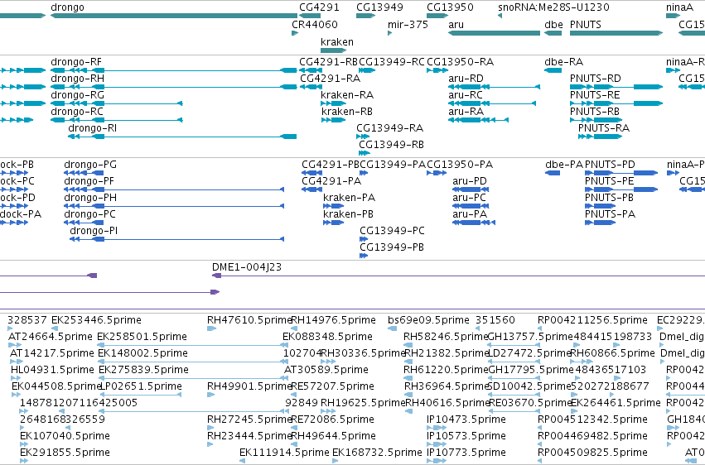Click protein PNUTS-PE
The image size is (705, 465).
[609, 181]
